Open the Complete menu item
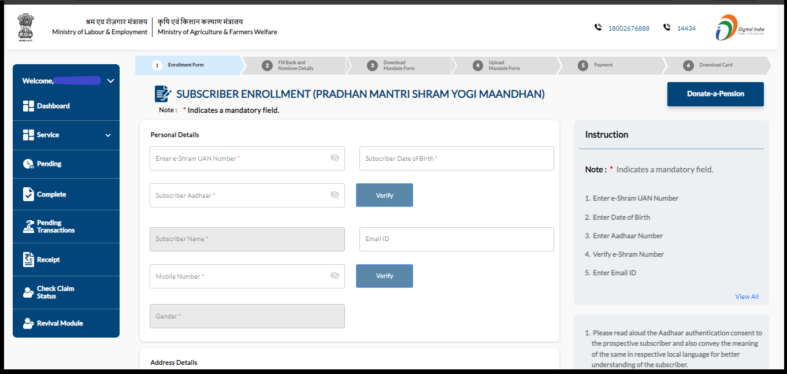This screenshot has width=787, height=374. pyautogui.click(x=66, y=194)
